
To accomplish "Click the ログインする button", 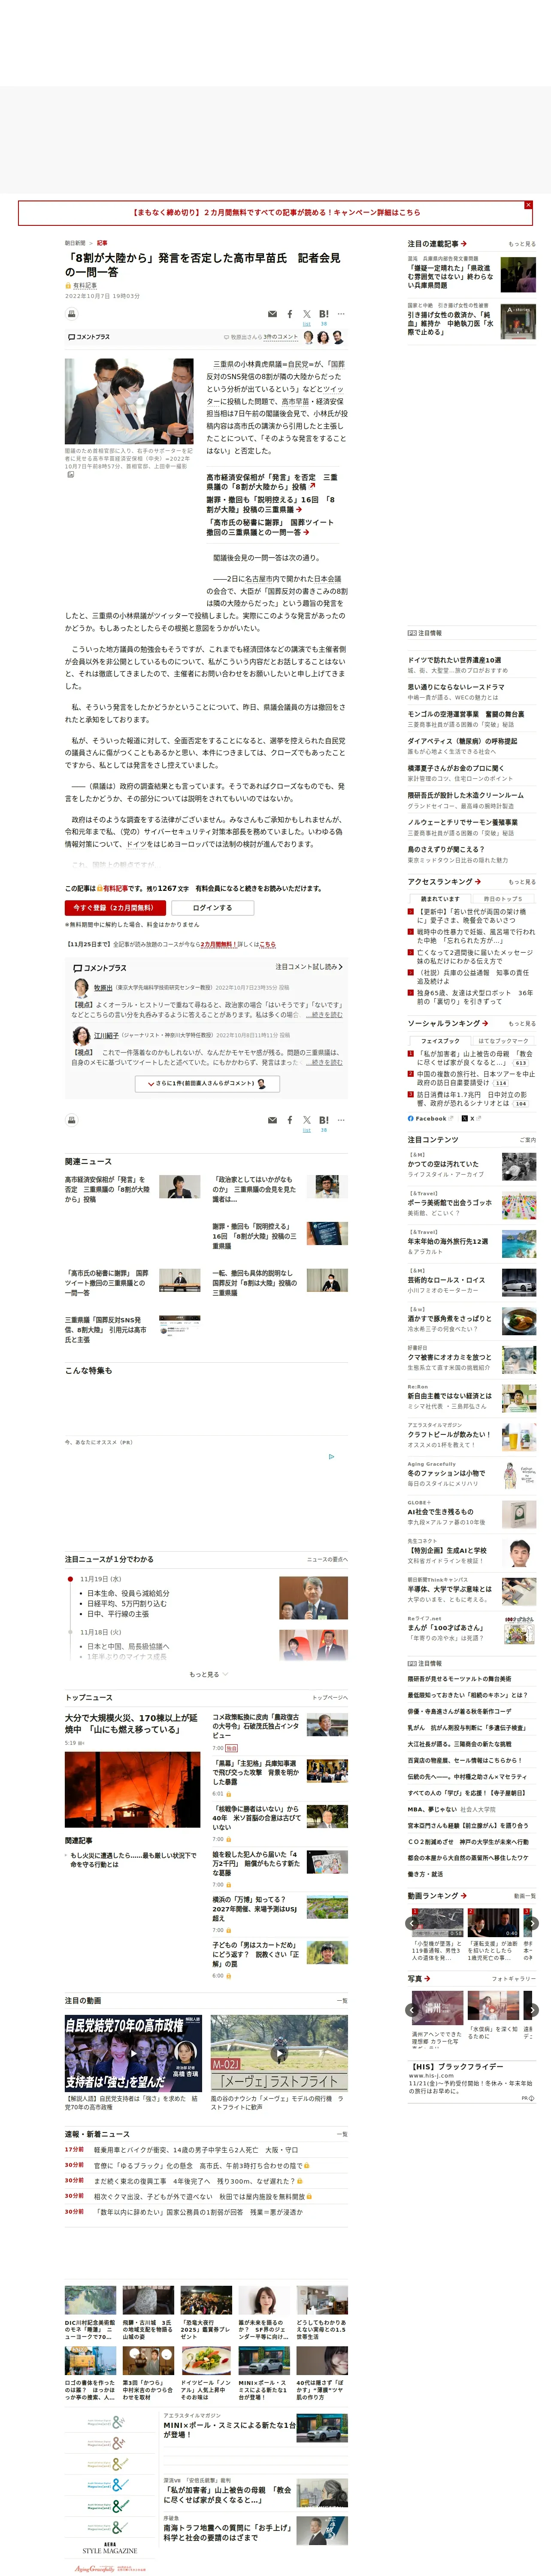I will pyautogui.click(x=212, y=907).
